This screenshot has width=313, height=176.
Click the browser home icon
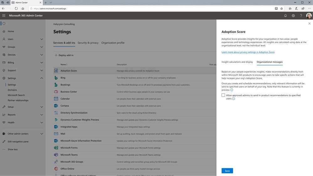tap(23, 8)
